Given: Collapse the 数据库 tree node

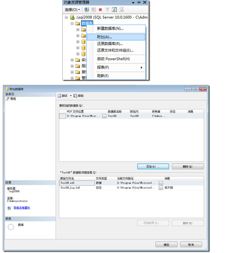Looking at the screenshot, I should pos(72,23).
